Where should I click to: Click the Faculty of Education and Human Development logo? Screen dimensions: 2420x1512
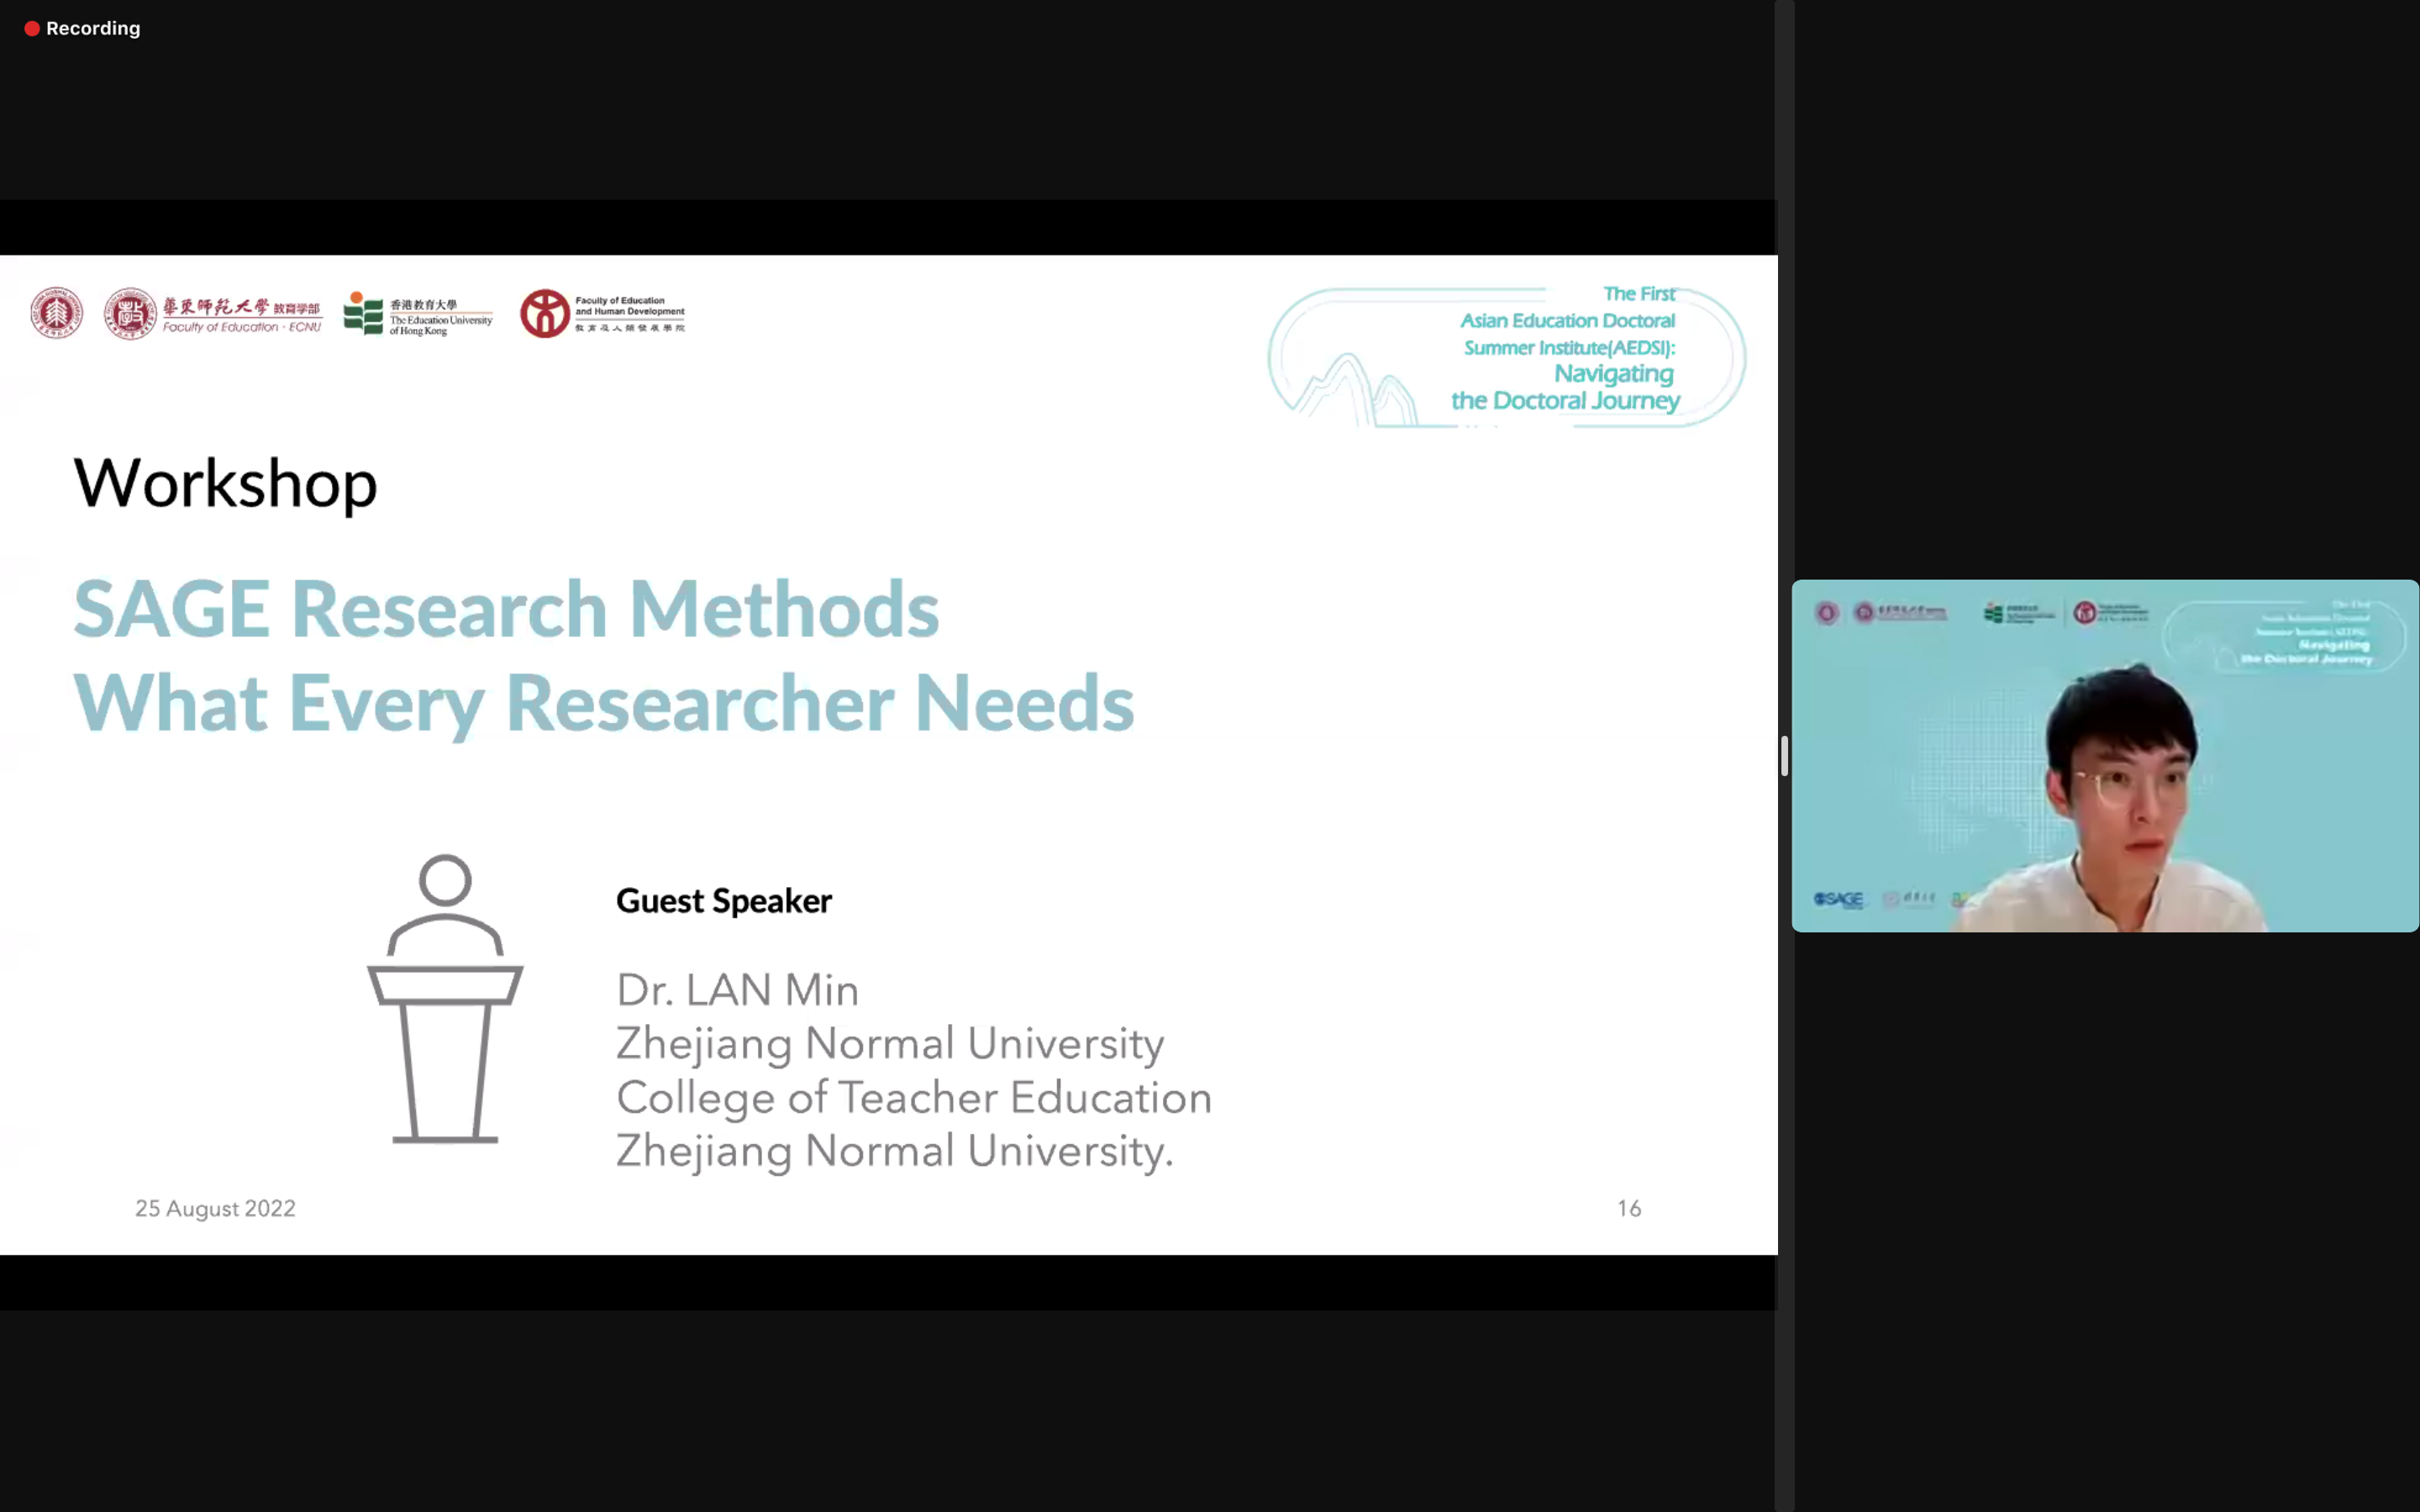(602, 314)
